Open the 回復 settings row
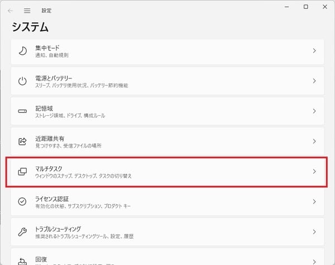This screenshot has height=265, width=335. (167, 257)
